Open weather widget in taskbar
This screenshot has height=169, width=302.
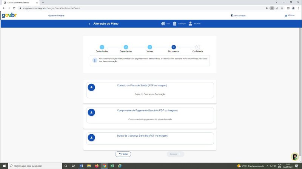click(x=250, y=166)
